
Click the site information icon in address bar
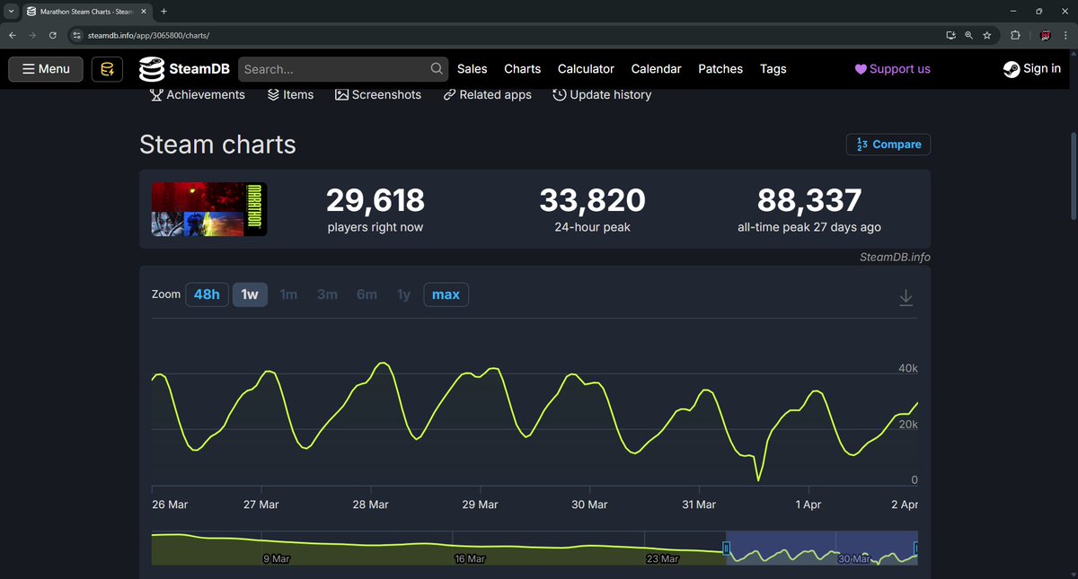[76, 35]
